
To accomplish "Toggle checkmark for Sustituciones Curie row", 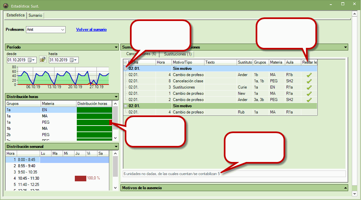I will [x=309, y=87].
